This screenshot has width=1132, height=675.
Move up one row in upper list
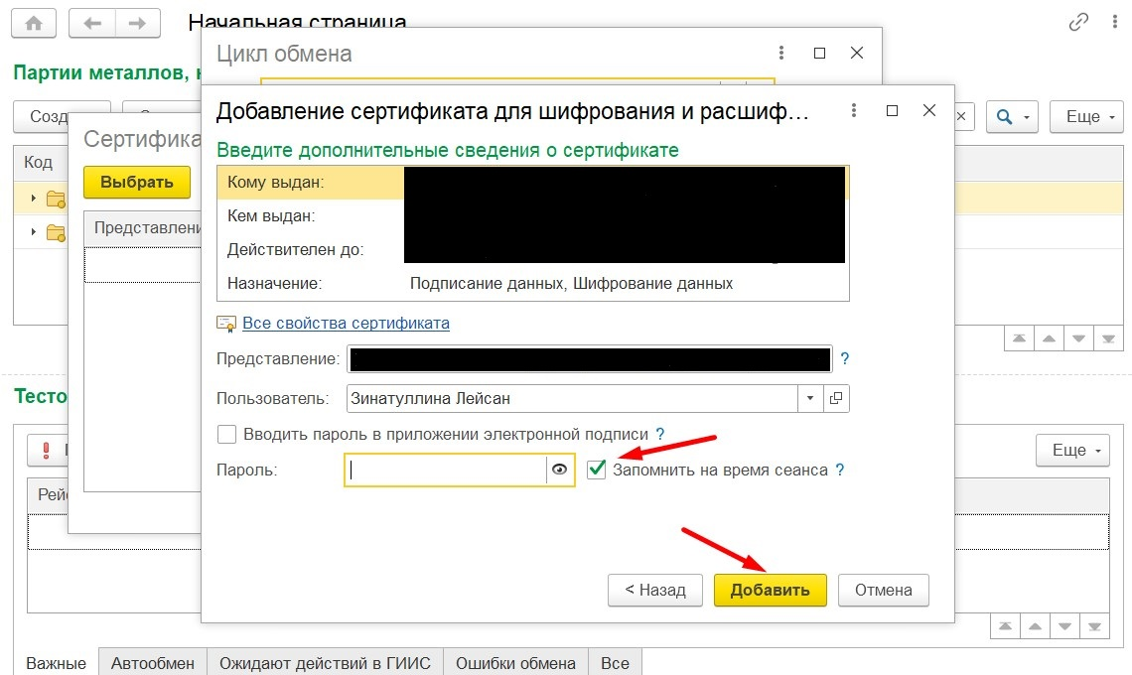tap(1049, 338)
